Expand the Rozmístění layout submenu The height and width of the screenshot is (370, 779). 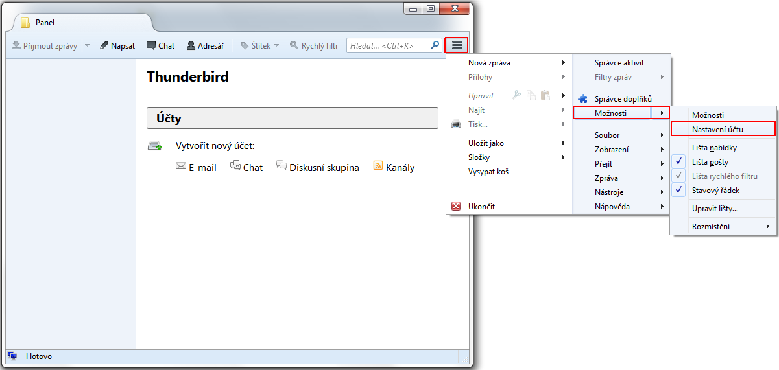point(723,227)
